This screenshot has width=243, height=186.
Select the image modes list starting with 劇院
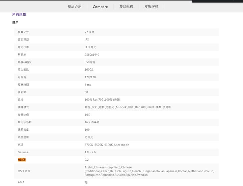tap(128, 107)
